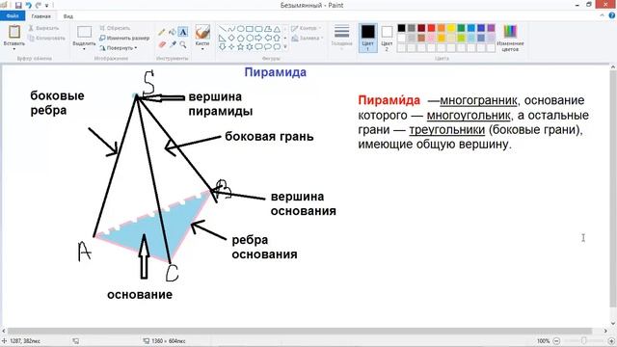Screen dimensions: 617x347
Task: Click the 100% zoom level text
Action: pos(543,341)
